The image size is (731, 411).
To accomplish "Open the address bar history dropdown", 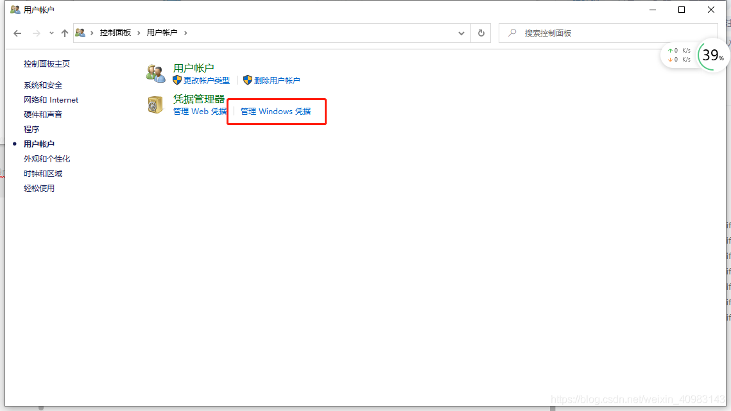I will coord(461,33).
